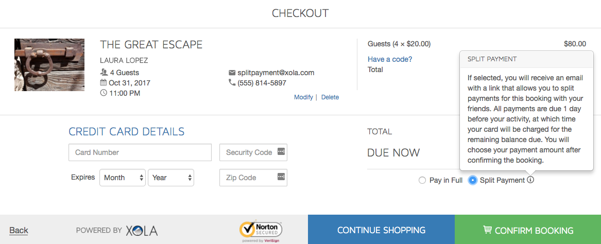Click the Delete booking link
The height and width of the screenshot is (244, 601).
330,97
